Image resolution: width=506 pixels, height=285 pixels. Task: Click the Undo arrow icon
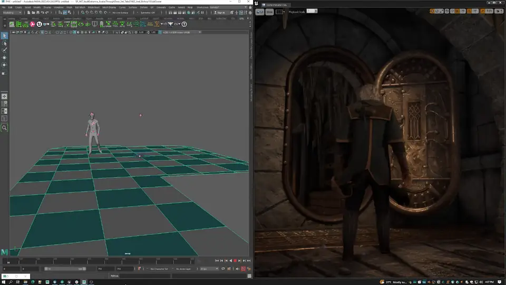pos(42,13)
